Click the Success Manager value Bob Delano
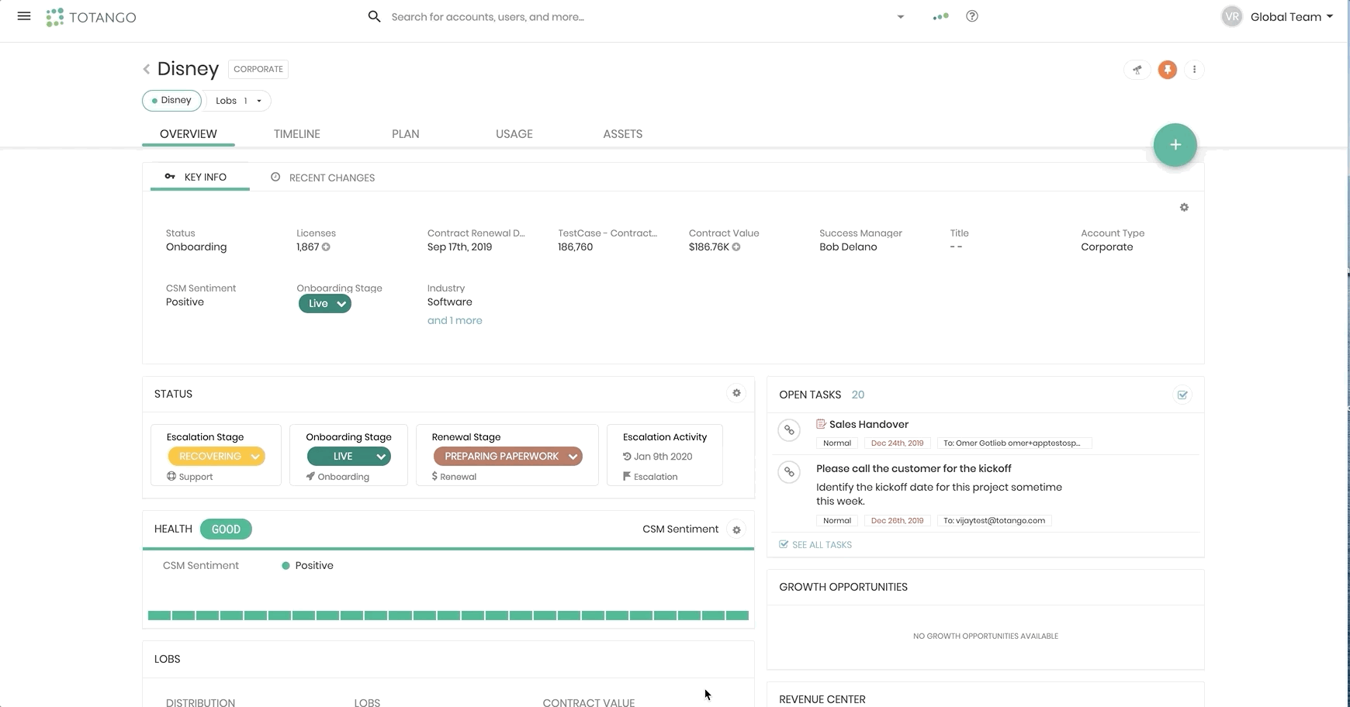This screenshot has width=1350, height=707. [848, 247]
